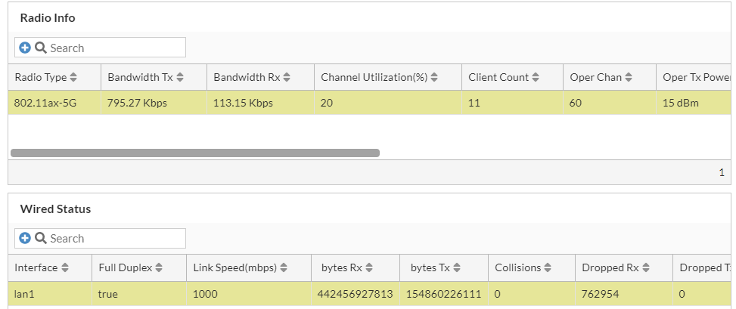The width and height of the screenshot is (736, 309).
Task: Click the Collisions column header
Action: pyautogui.click(x=517, y=267)
